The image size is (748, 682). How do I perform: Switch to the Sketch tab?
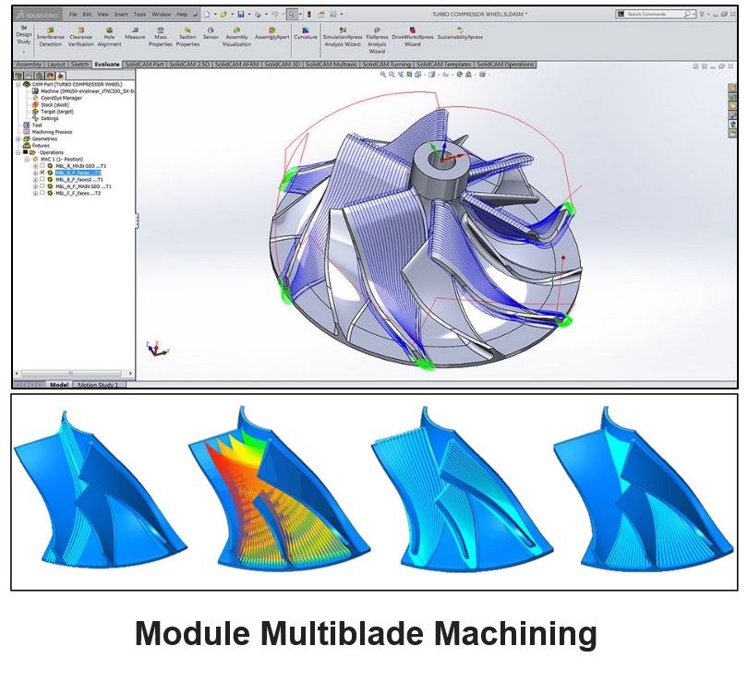tap(79, 65)
